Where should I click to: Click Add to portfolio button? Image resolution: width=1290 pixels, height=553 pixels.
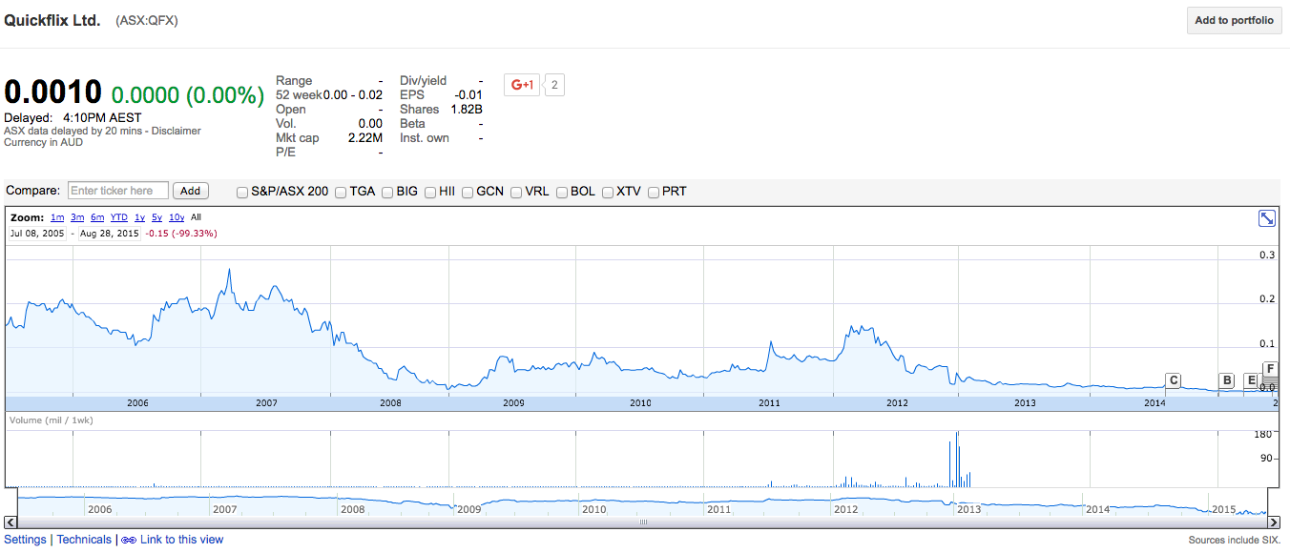coord(1234,20)
